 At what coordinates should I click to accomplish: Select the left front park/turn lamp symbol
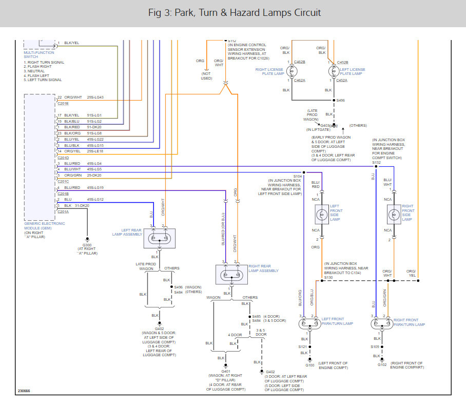pos(309,323)
